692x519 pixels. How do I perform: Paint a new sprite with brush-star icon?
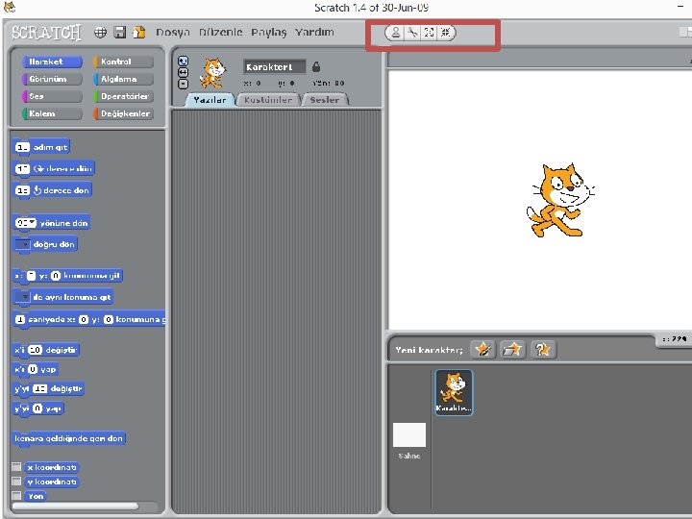tap(482, 350)
